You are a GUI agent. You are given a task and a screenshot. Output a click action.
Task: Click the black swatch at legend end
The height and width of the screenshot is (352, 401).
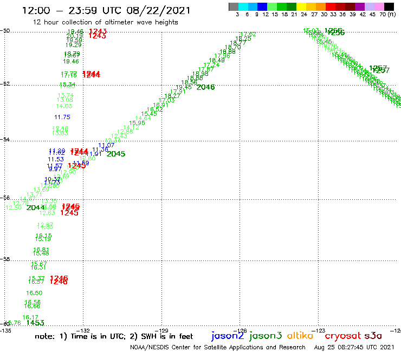click(x=389, y=6)
